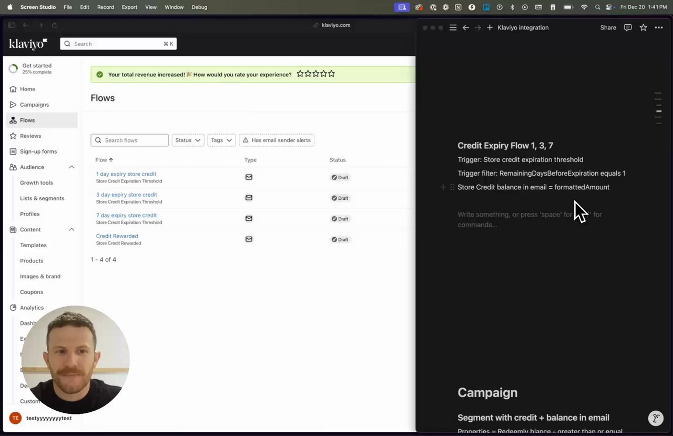Click the mail icon in Credit Rewarded row

coord(249,239)
